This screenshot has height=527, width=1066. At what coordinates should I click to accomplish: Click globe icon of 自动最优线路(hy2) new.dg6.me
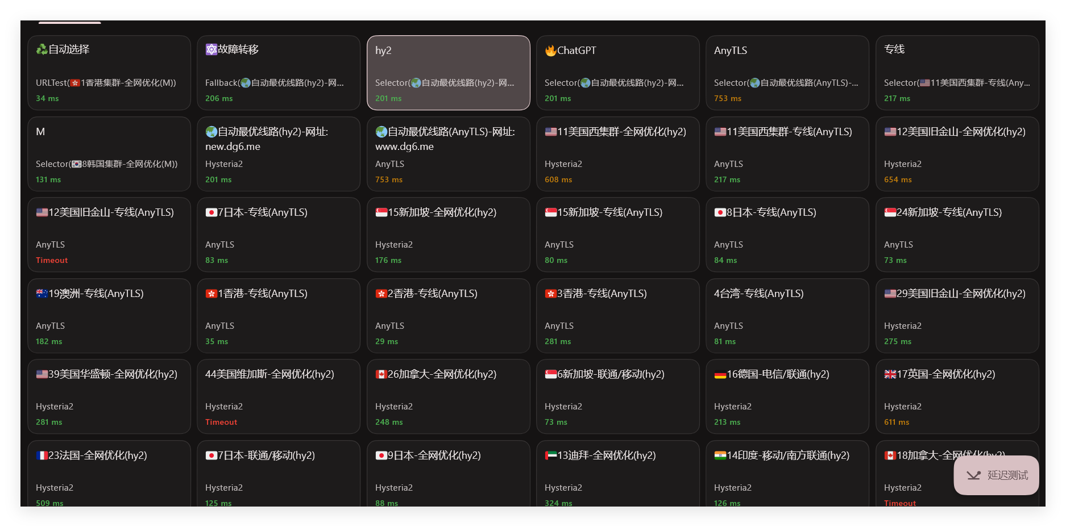click(x=211, y=132)
